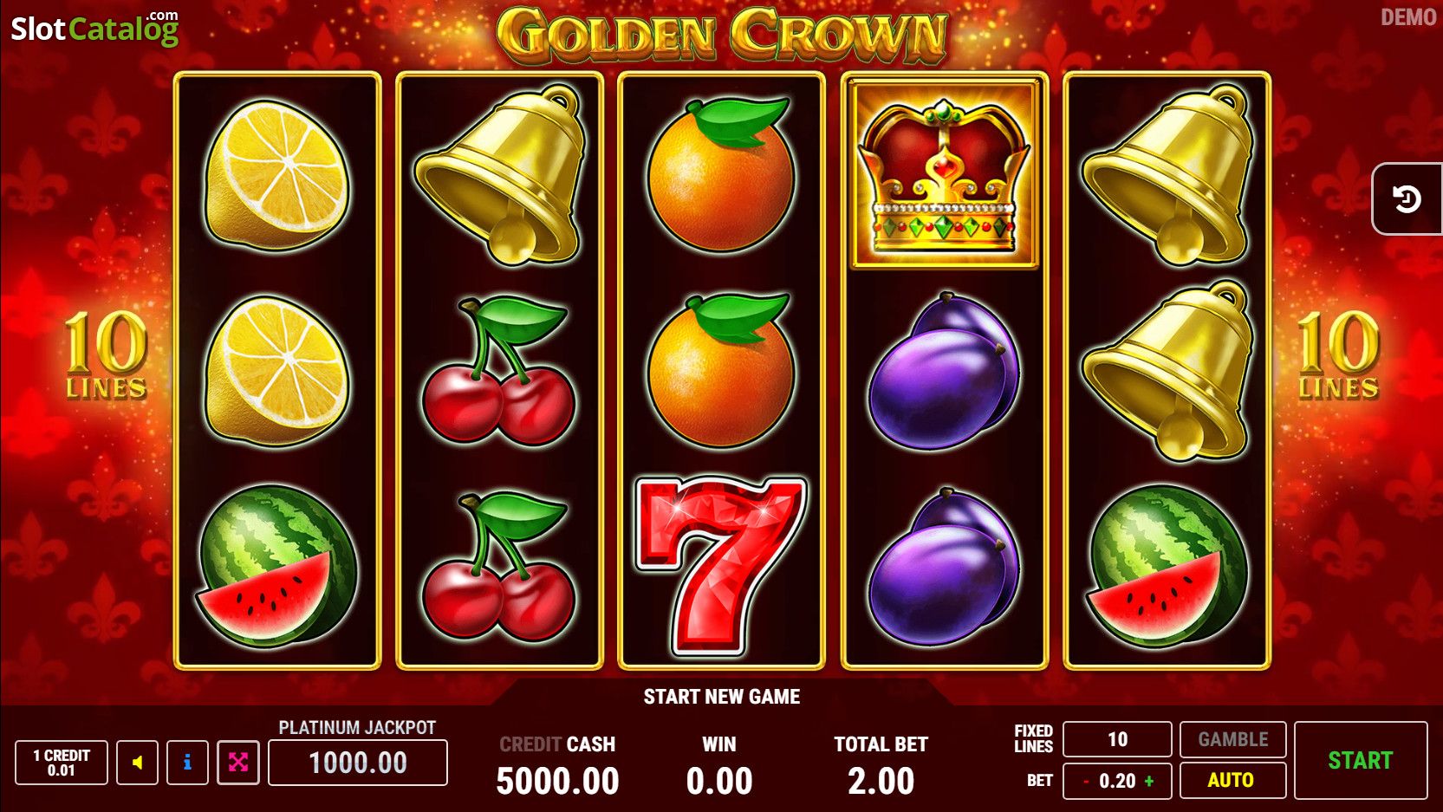
Task: Open the game history replay icon
Action: (1407, 199)
